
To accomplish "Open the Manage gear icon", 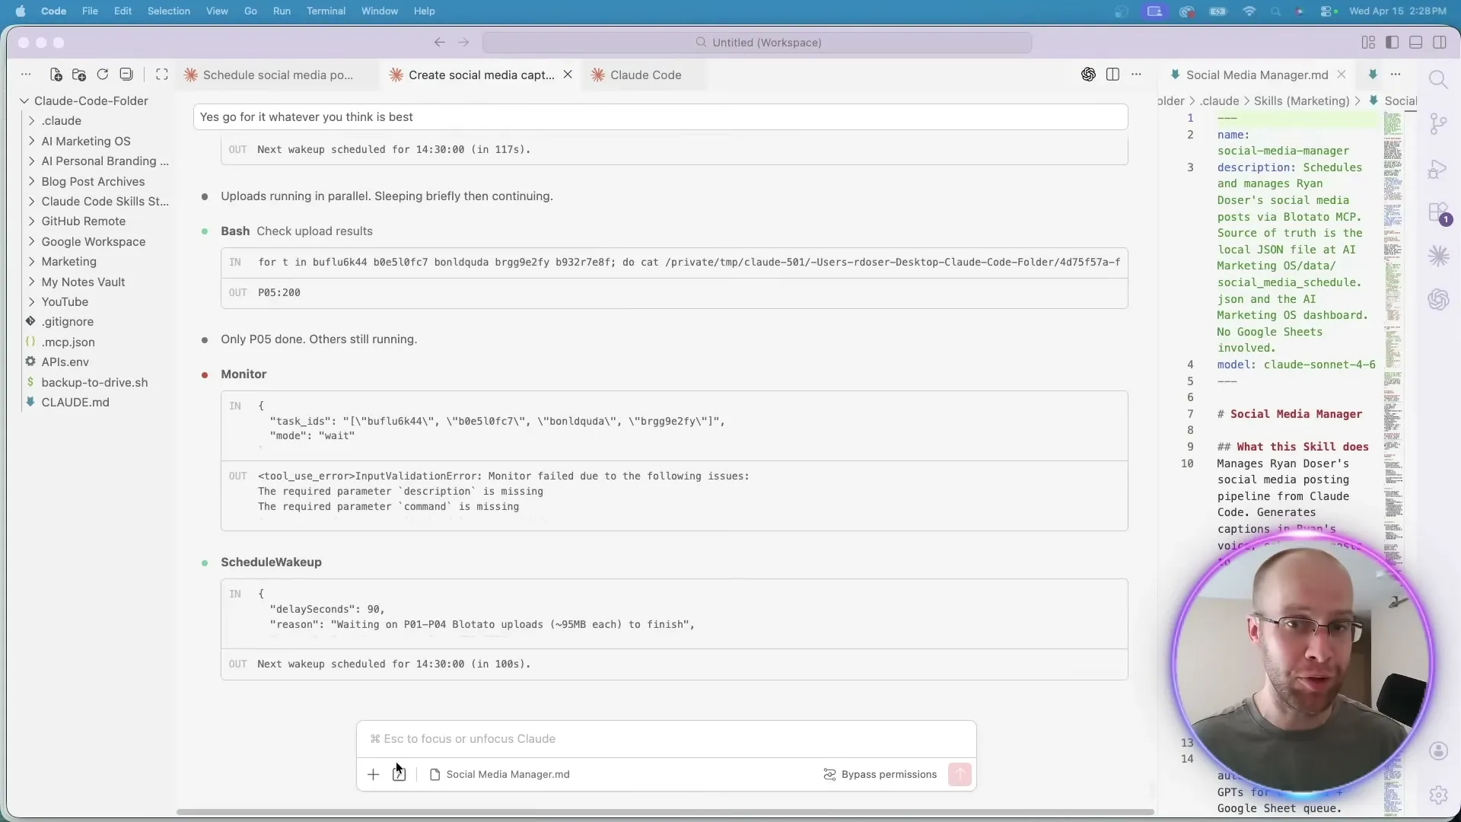I will pos(1438,795).
